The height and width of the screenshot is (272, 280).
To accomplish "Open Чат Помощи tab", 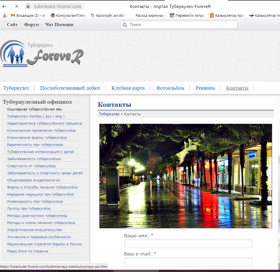I will [59, 25].
